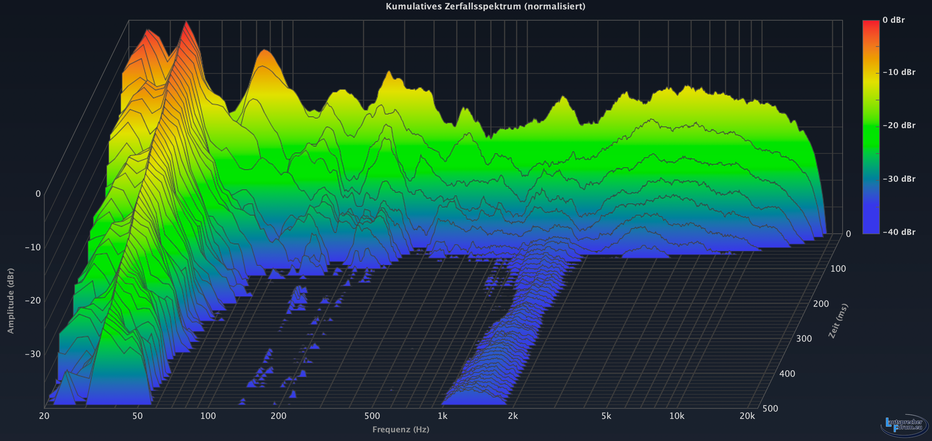This screenshot has width=932, height=441.
Task: Click the 400 tick on time axis
Action: coord(787,374)
